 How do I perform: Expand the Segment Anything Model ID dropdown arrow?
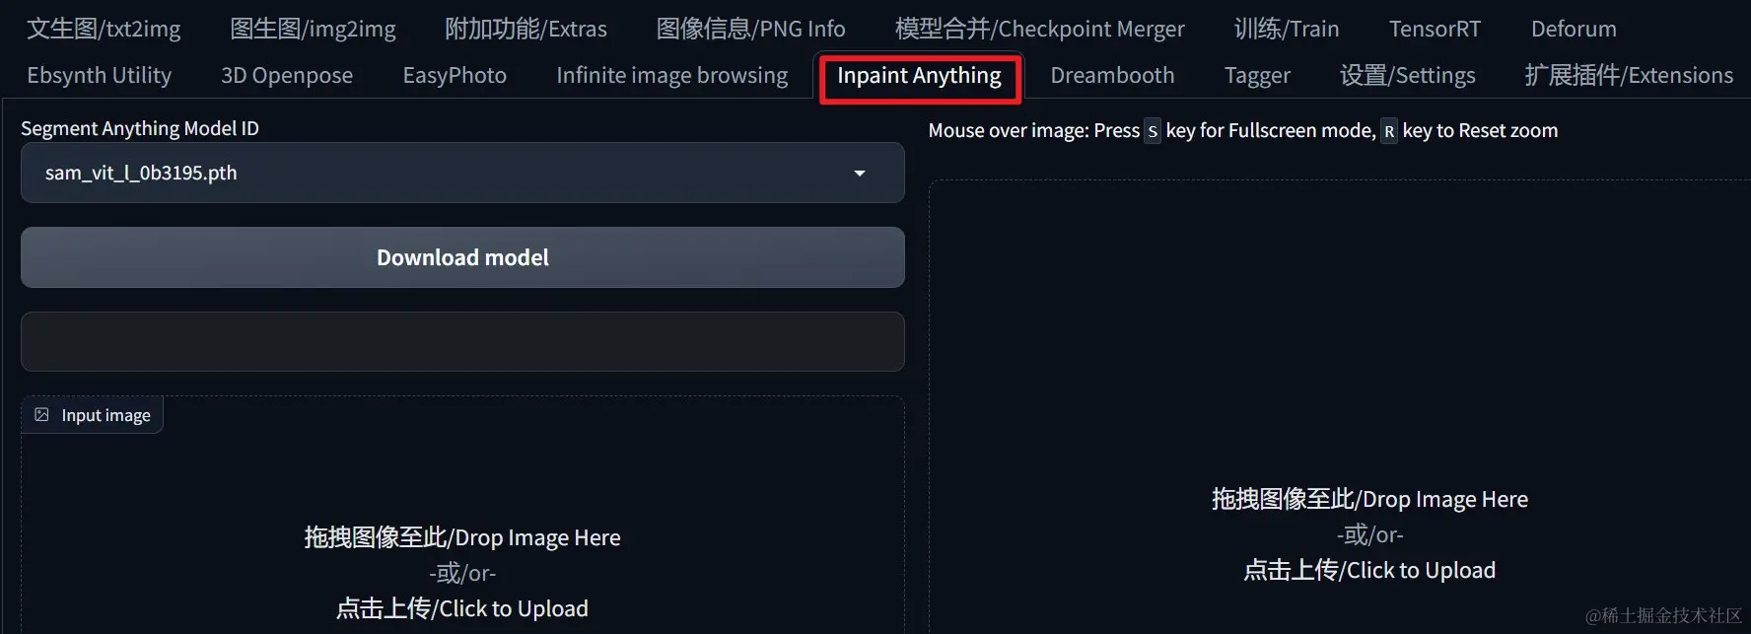tap(860, 174)
